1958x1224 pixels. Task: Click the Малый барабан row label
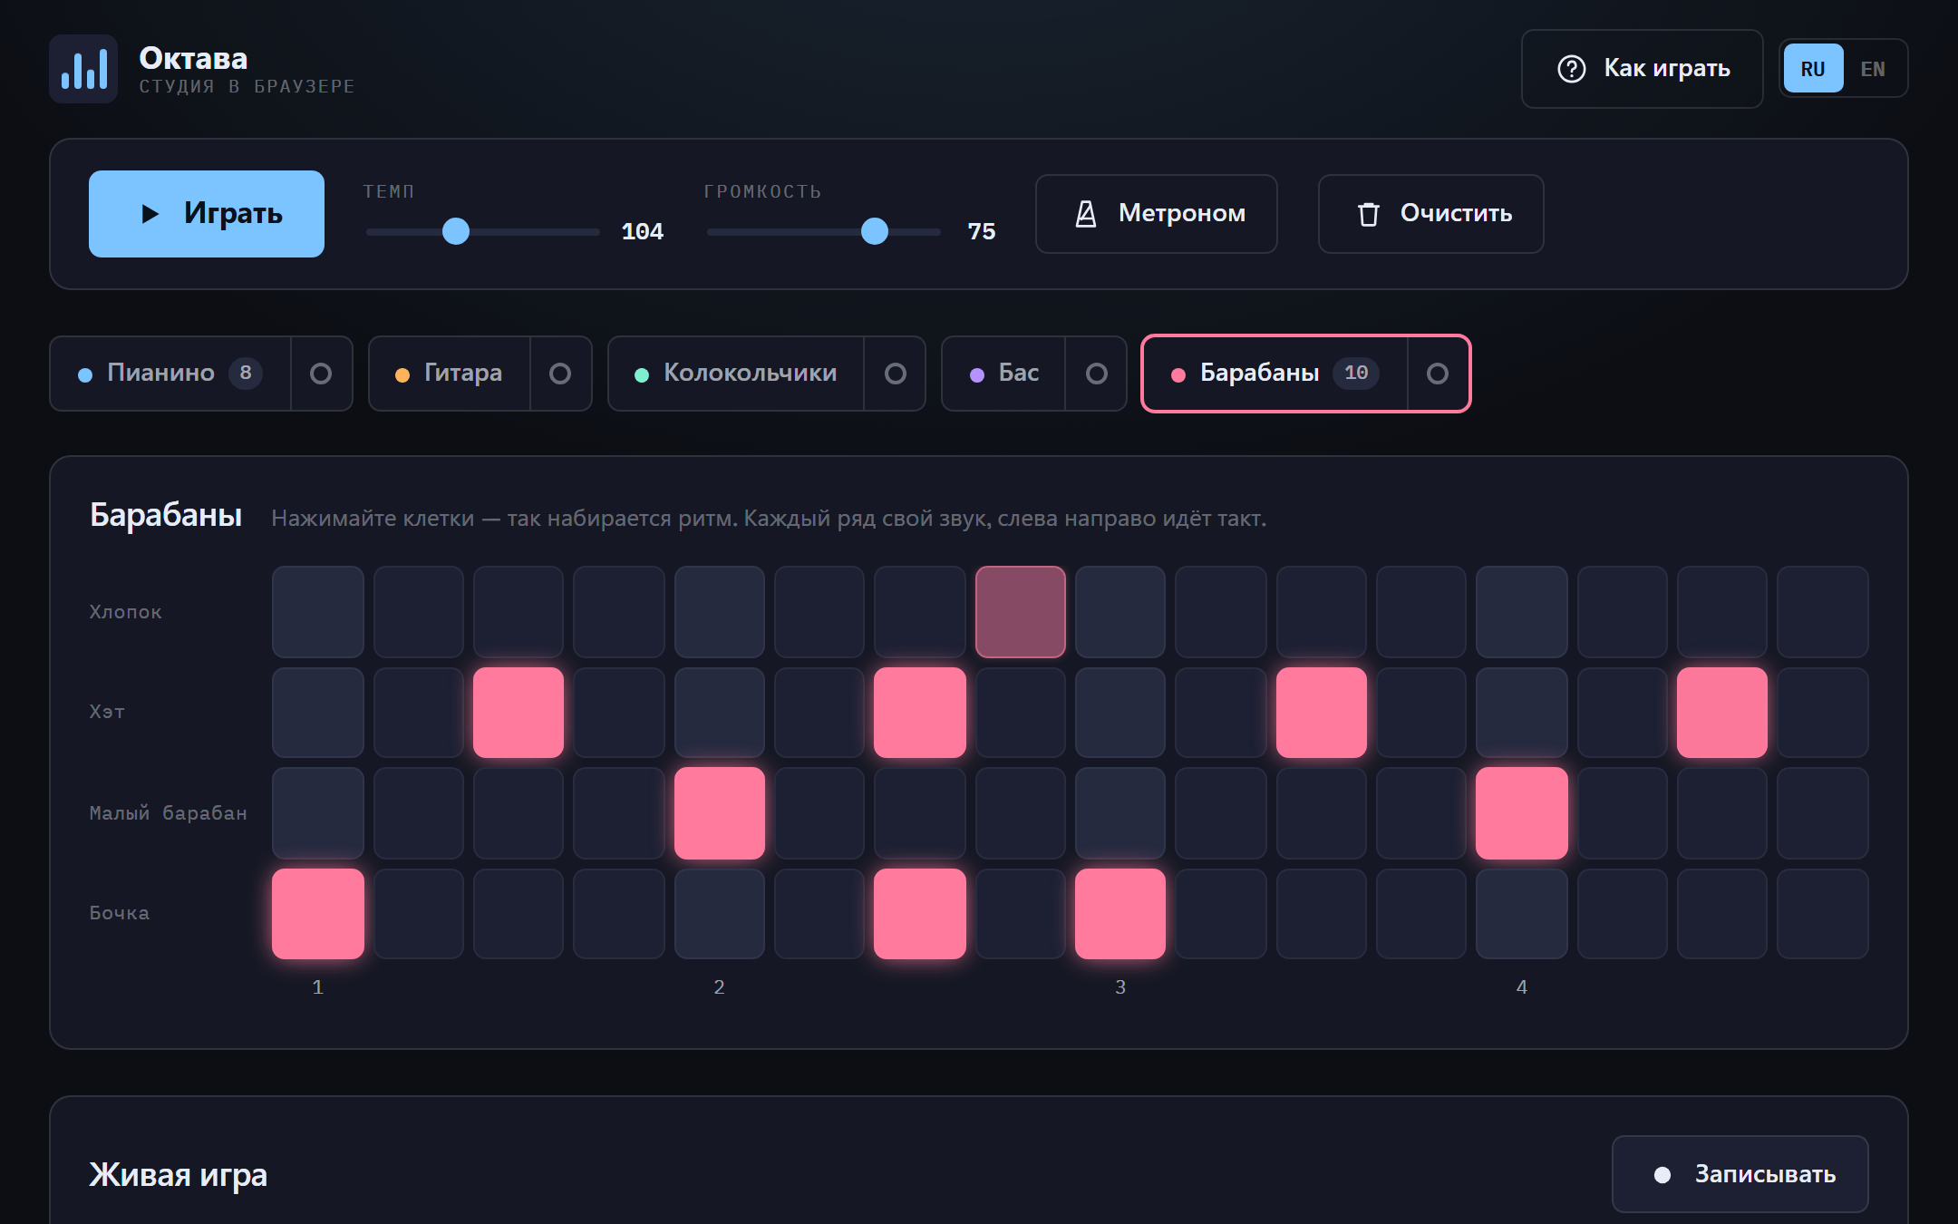[168, 813]
